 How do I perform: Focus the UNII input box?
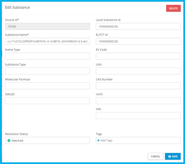pyautogui.click(x=138, y=71)
